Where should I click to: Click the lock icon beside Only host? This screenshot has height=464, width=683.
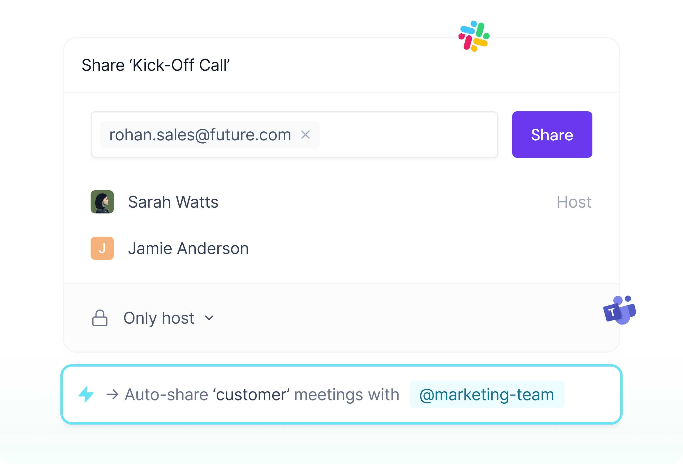pos(100,318)
